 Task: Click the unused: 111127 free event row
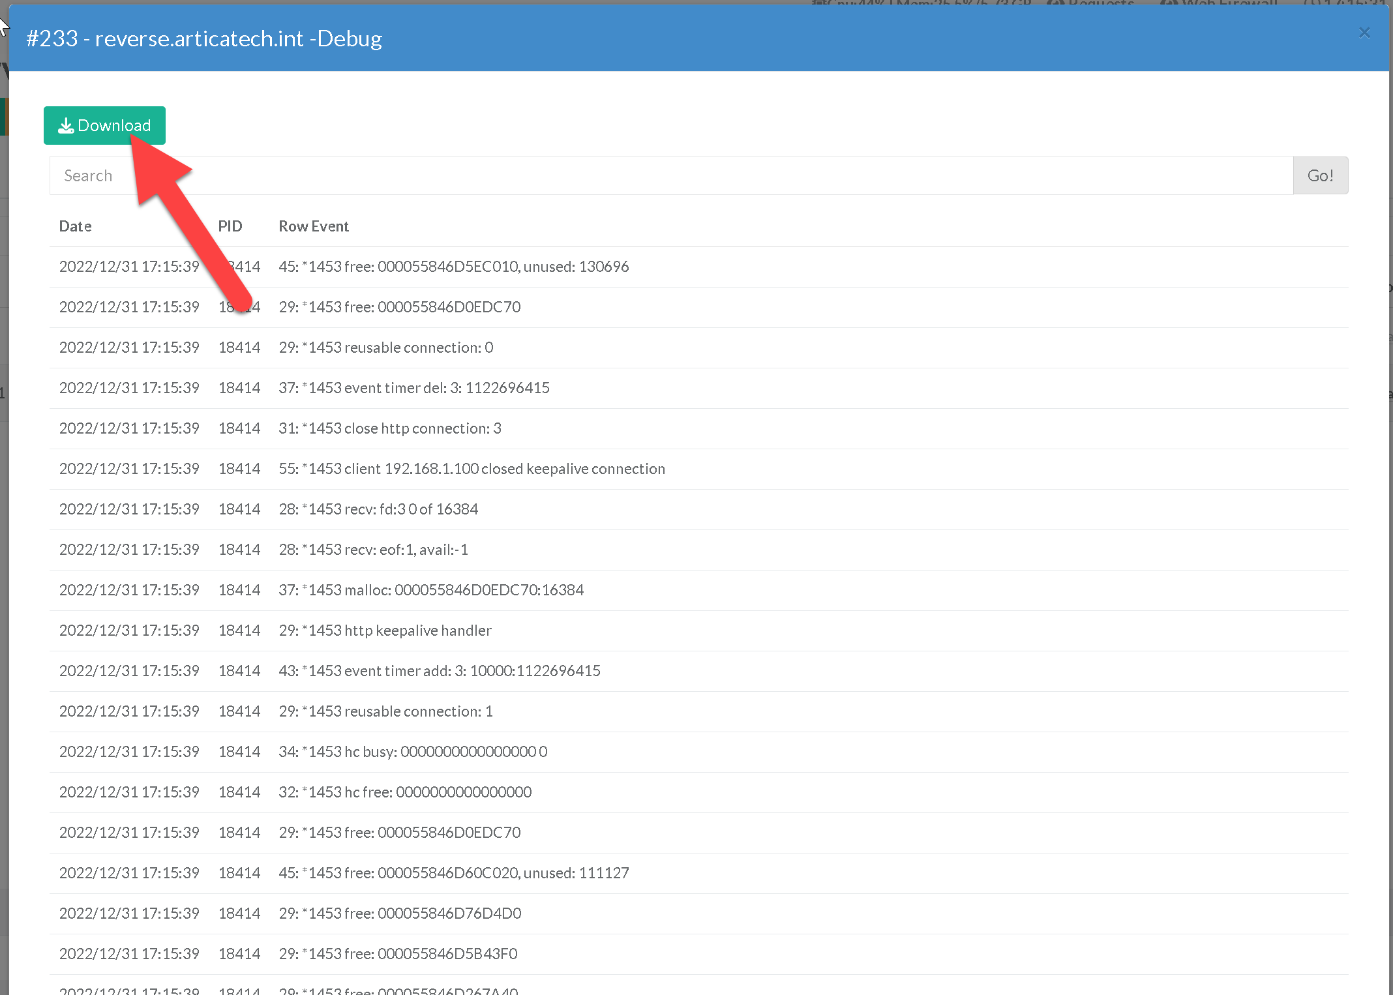[x=453, y=873]
